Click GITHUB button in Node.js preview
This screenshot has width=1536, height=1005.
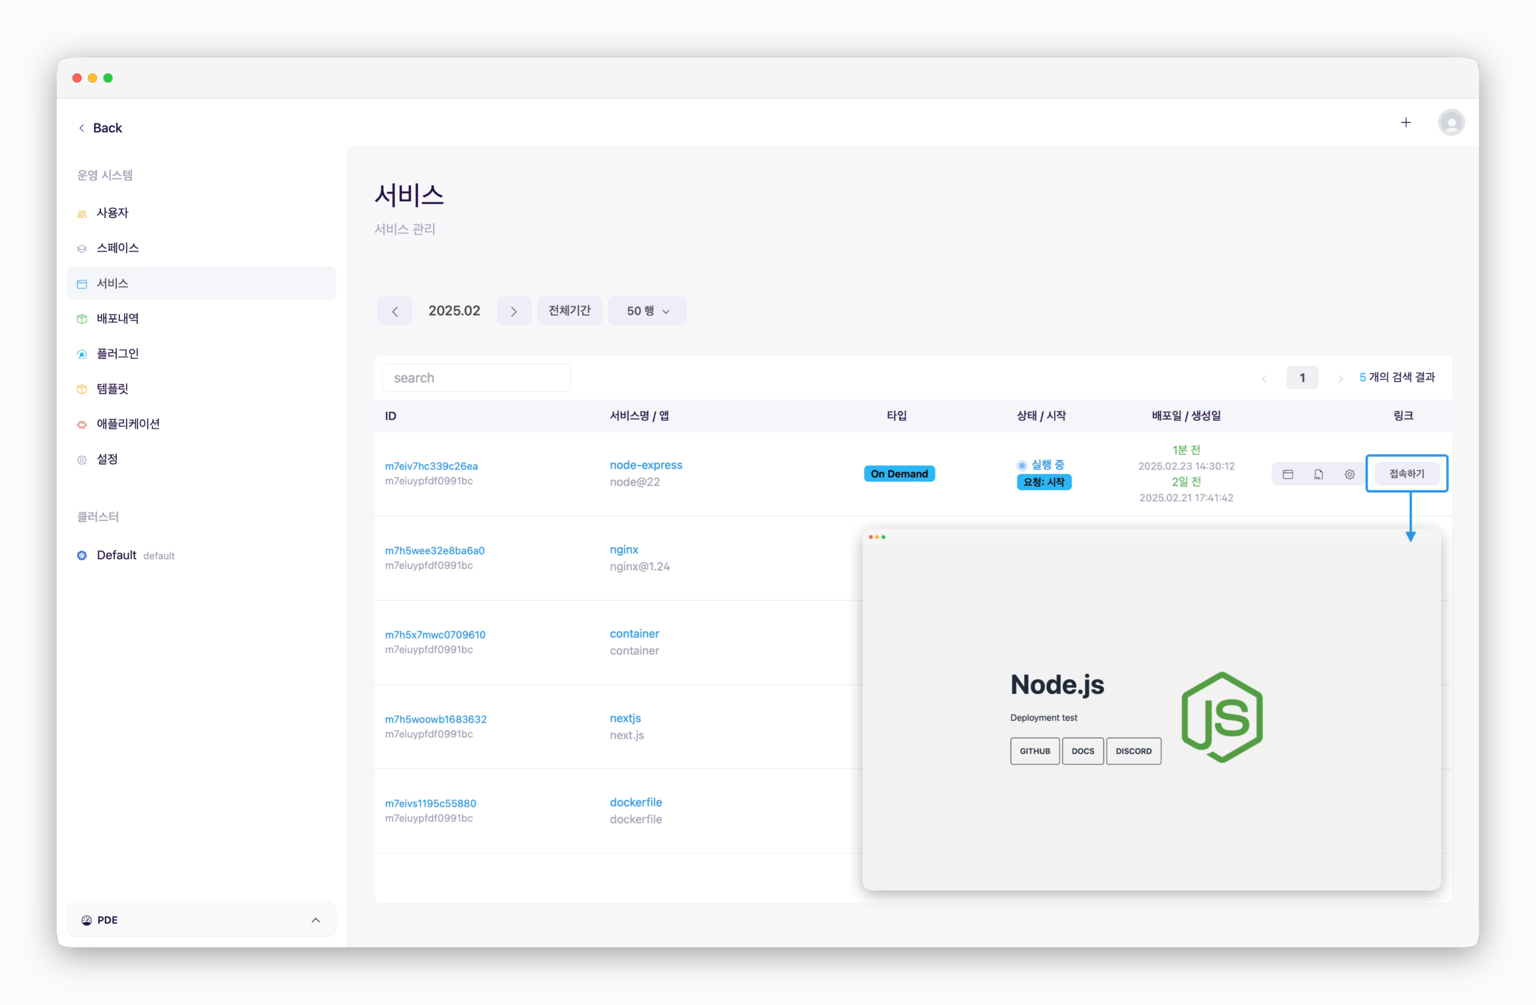1034,750
